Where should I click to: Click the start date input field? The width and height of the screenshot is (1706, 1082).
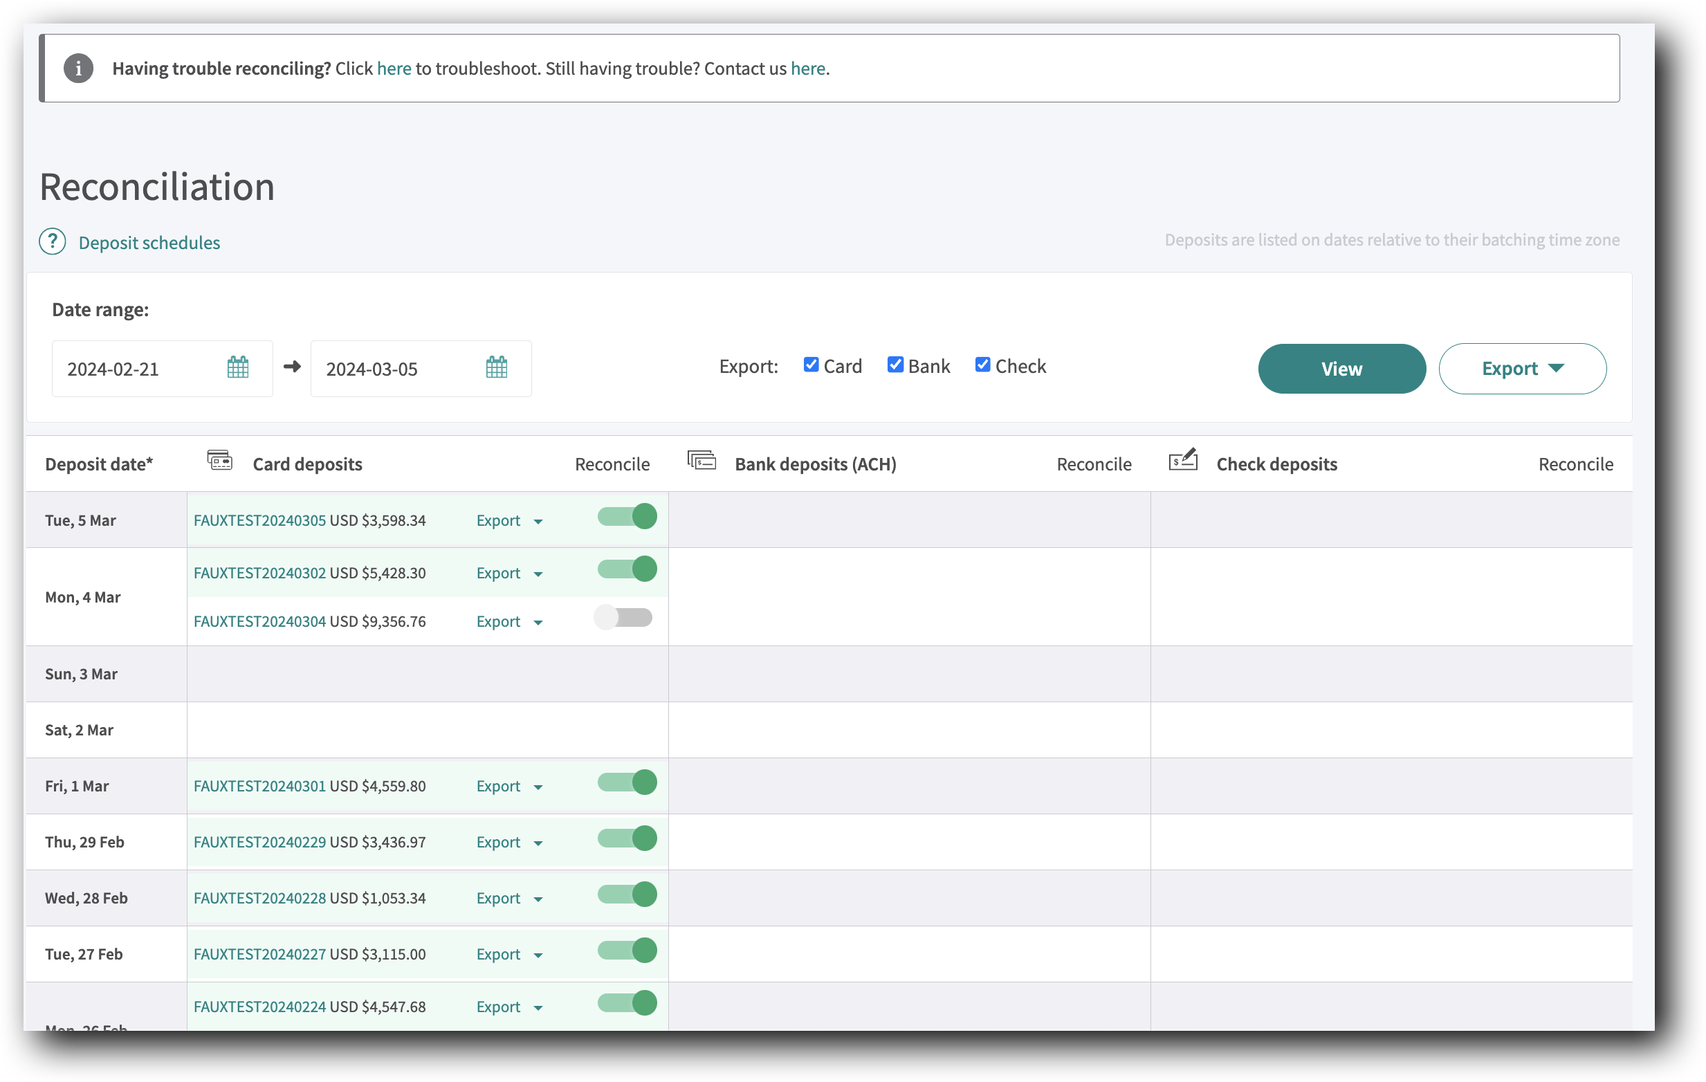(138, 369)
